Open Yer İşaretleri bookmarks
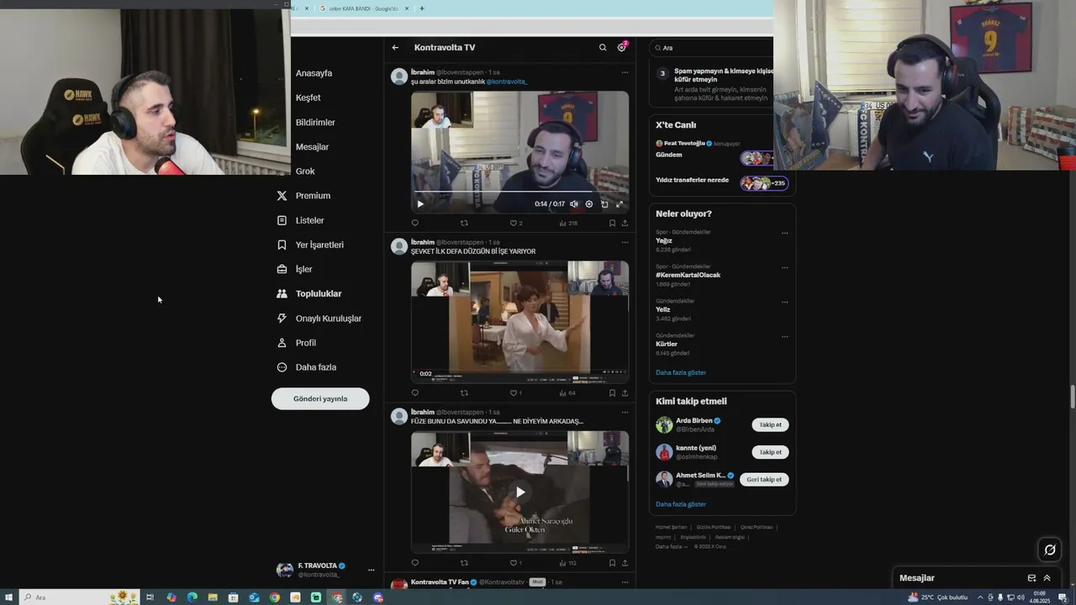Screen dimensions: 1076x605 309,245
